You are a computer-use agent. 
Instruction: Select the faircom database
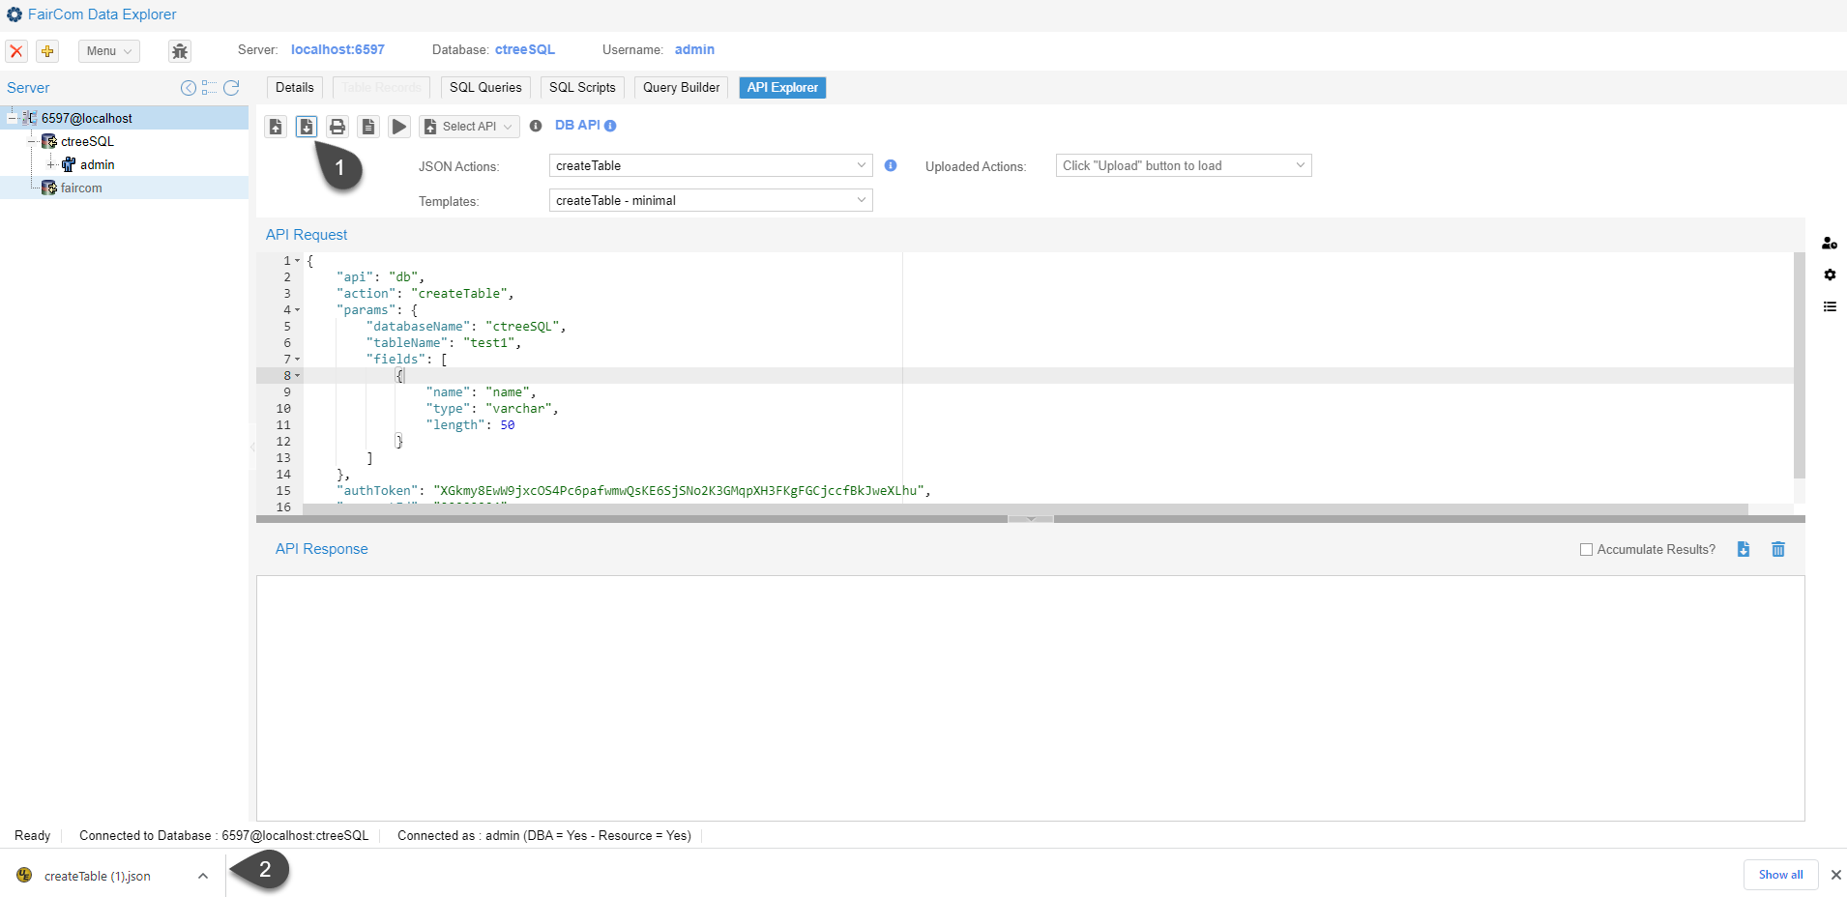(x=81, y=188)
